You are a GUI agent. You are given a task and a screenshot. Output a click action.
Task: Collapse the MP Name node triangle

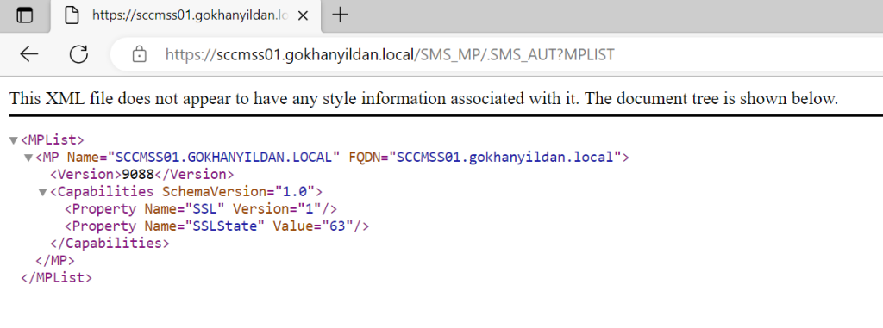[28, 158]
